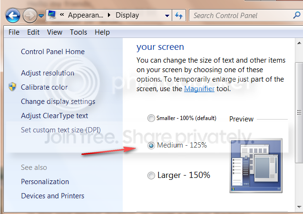Open the Magnifier tool link
This screenshot has height=214, width=303.
point(199,89)
